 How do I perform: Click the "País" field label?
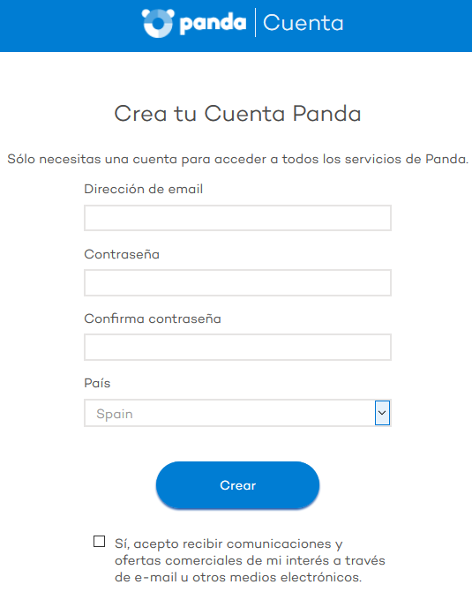click(97, 383)
